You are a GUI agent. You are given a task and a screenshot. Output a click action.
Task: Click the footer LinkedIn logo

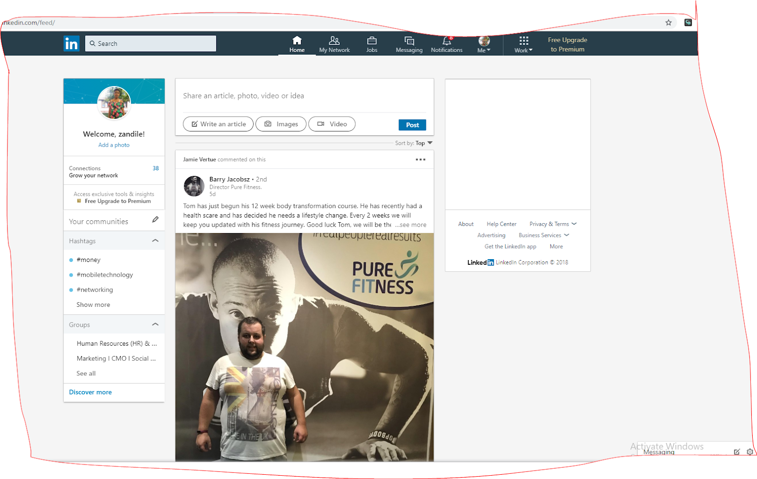point(481,263)
